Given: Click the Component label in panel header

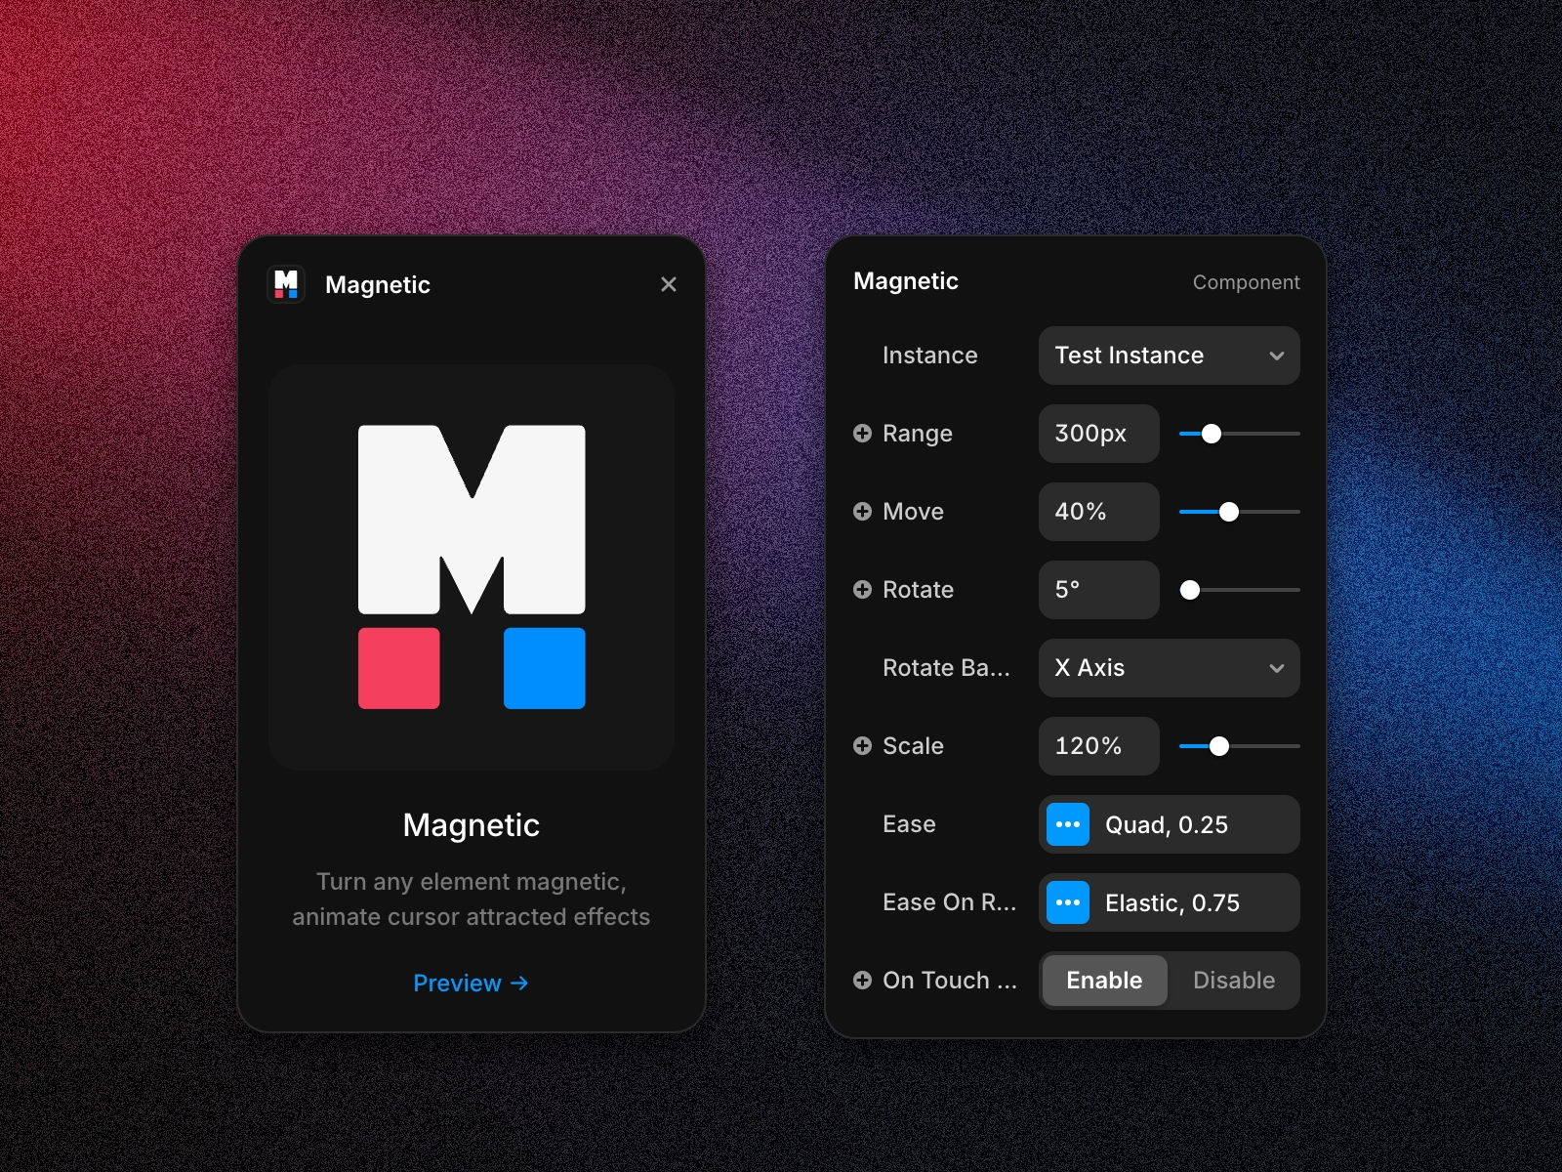Looking at the screenshot, I should [x=1246, y=282].
